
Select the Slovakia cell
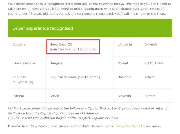pyautogui.click(x=127, y=96)
